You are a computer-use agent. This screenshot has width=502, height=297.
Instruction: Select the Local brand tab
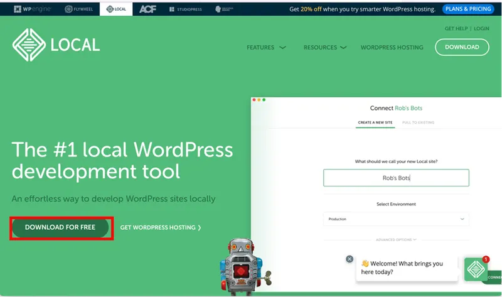pyautogui.click(x=116, y=9)
